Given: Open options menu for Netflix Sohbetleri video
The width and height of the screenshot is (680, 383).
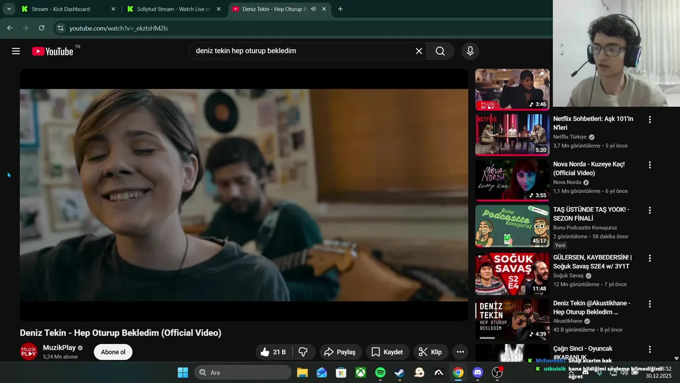Looking at the screenshot, I should pyautogui.click(x=649, y=120).
